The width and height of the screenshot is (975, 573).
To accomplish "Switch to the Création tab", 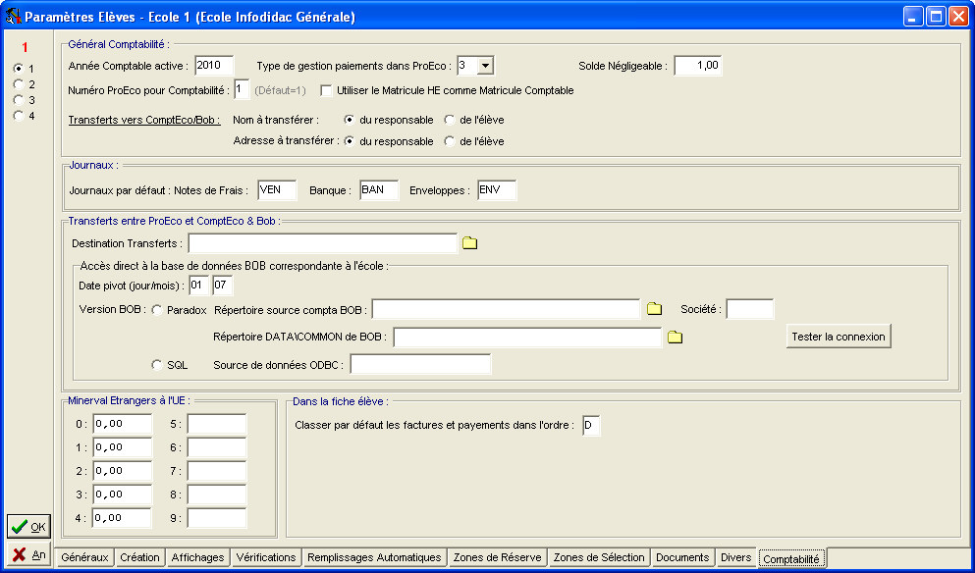I will pos(139,557).
